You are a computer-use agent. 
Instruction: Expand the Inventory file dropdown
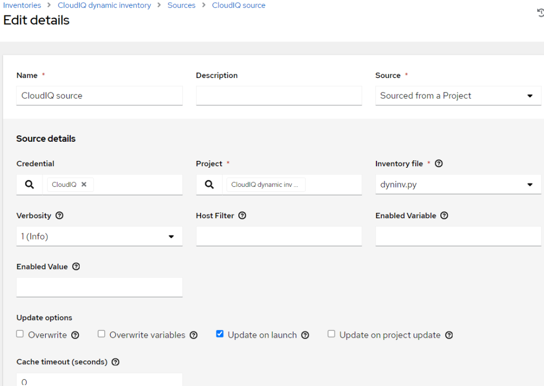coord(458,185)
